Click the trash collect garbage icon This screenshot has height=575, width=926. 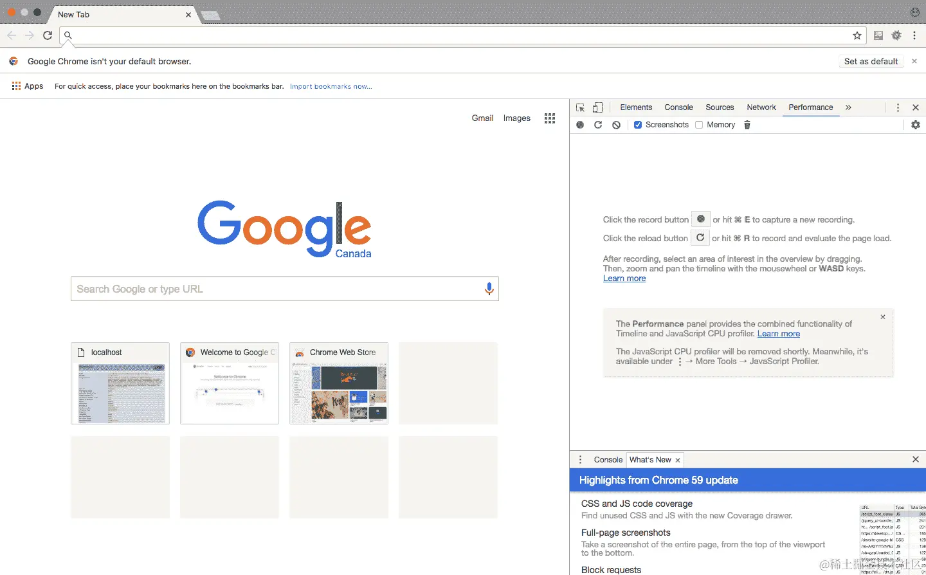[747, 125]
